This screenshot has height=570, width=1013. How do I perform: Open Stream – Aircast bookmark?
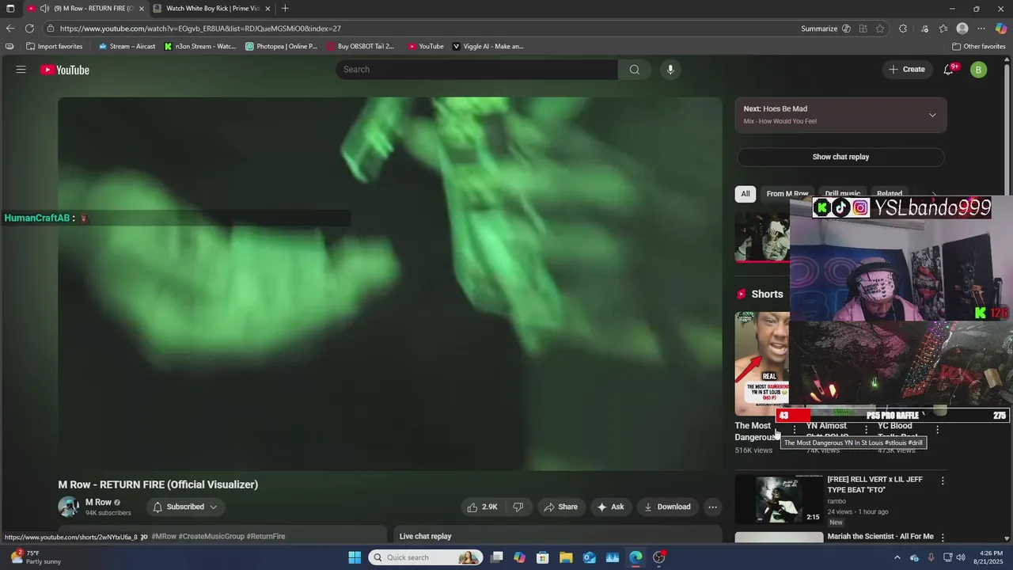click(x=127, y=46)
